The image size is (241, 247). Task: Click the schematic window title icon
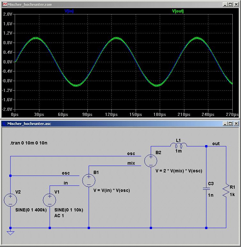(4, 124)
